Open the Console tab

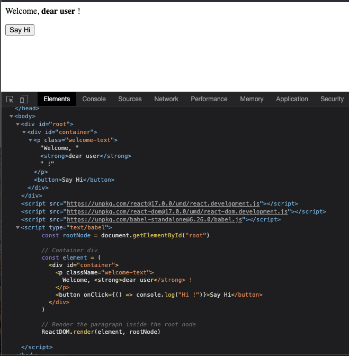[x=94, y=99]
